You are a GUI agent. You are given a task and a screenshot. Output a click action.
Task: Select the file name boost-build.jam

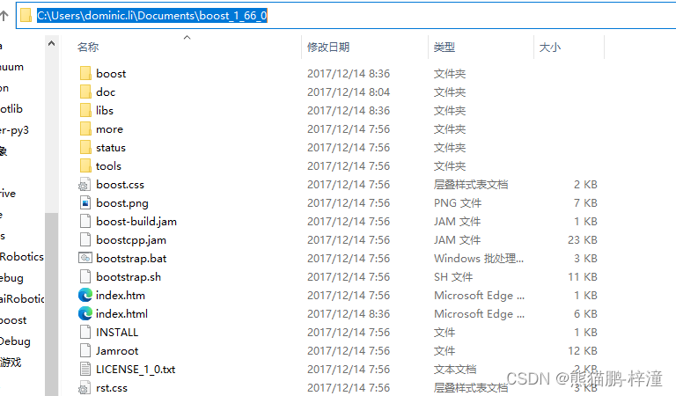(x=136, y=222)
